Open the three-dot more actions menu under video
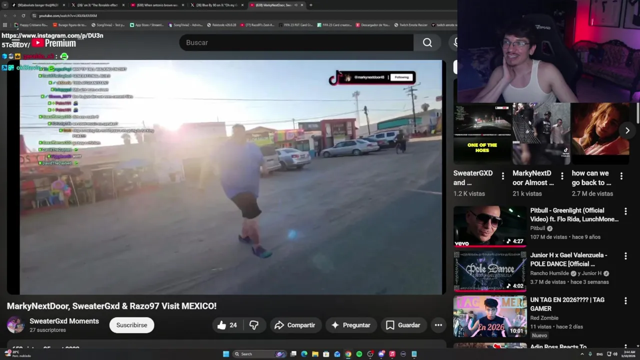The height and width of the screenshot is (360, 640). pyautogui.click(x=438, y=325)
